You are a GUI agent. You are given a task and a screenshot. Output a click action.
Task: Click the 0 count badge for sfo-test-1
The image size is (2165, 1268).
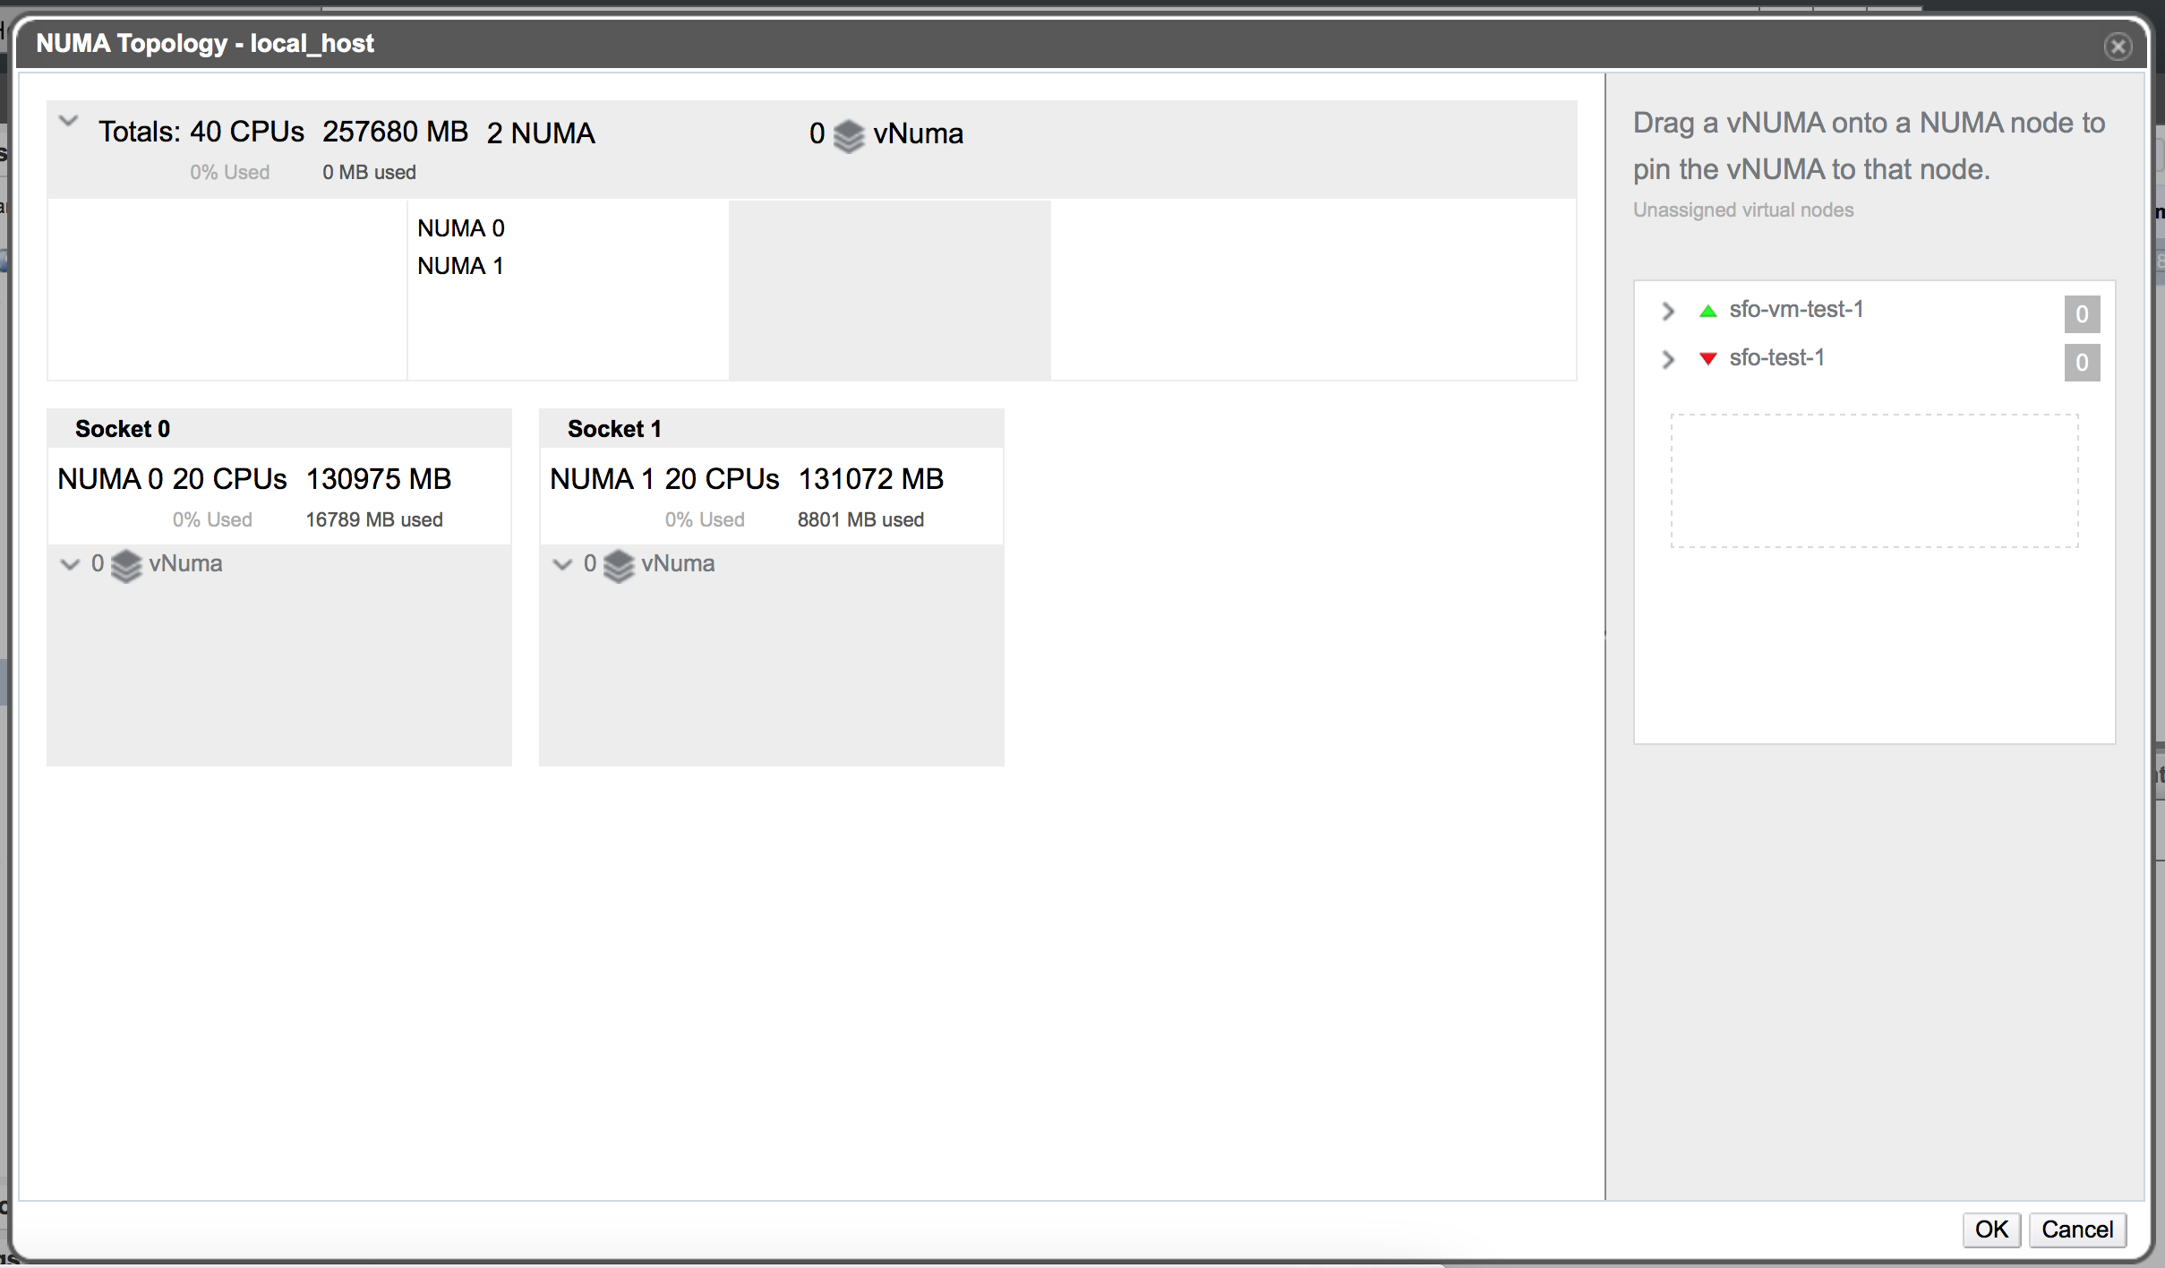tap(2082, 363)
